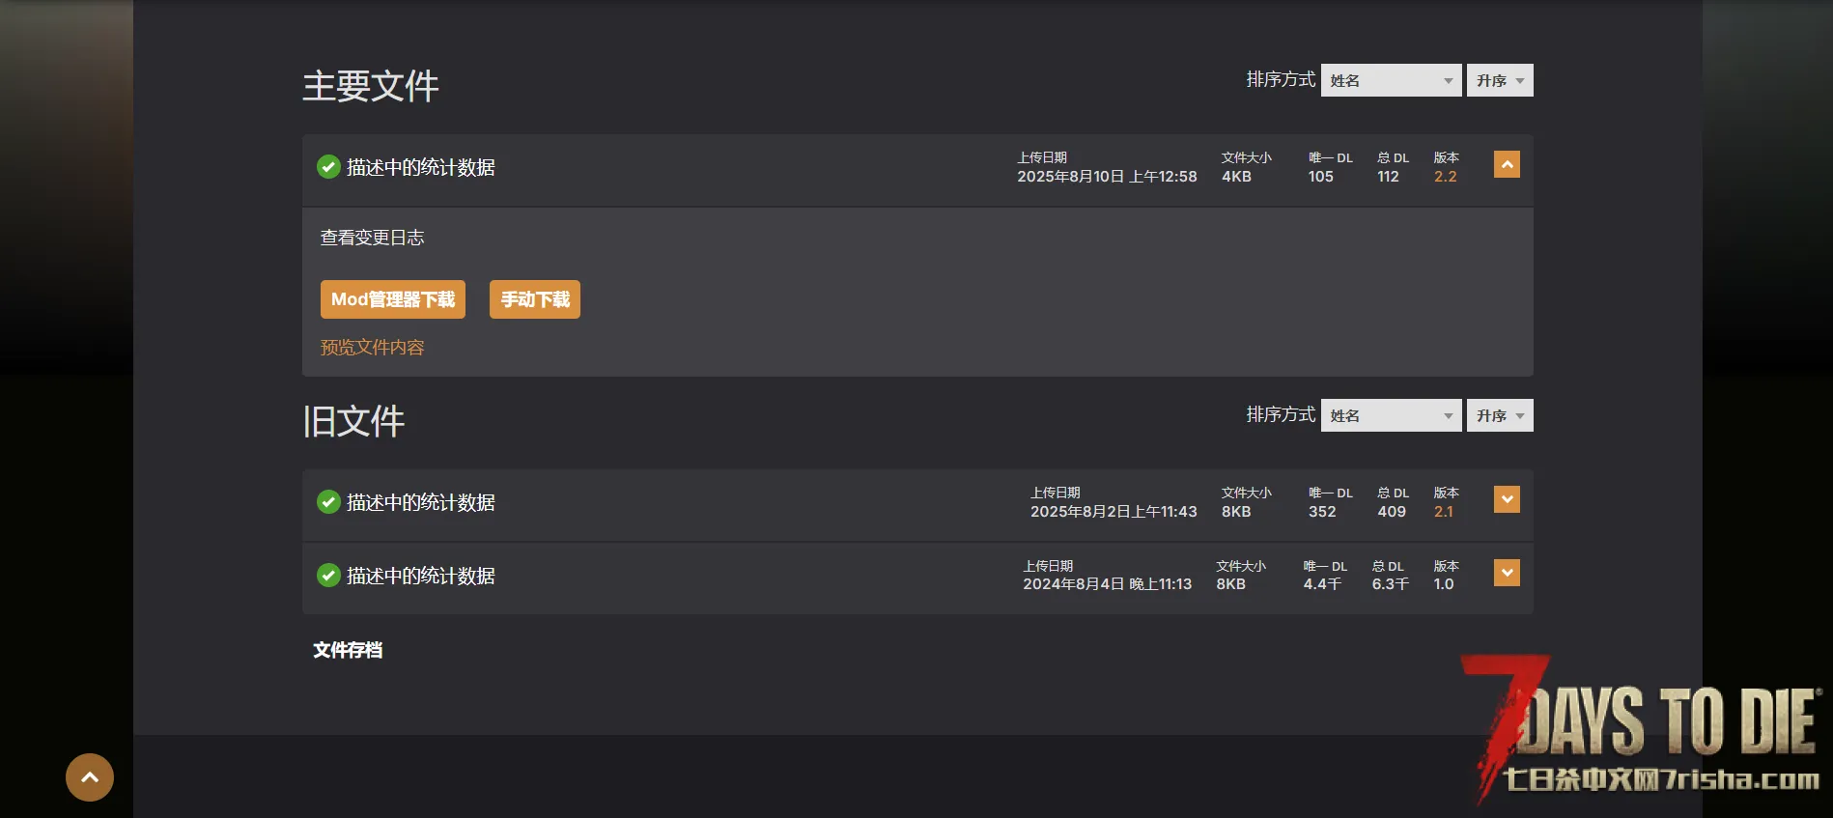1833x818 pixels.
Task: Expand the version 1.0 old file
Action: [x=1507, y=573]
